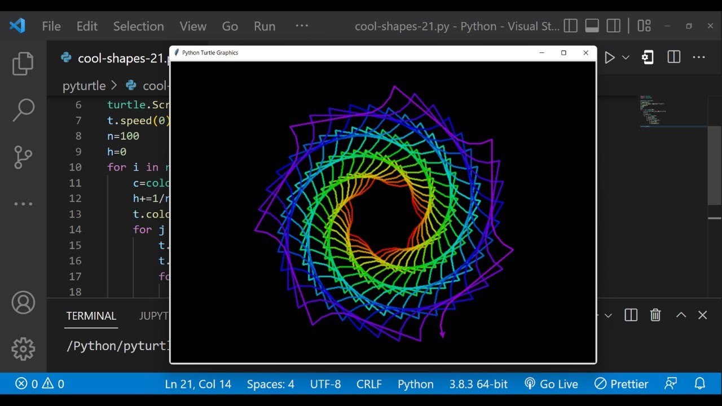722x406 pixels.
Task: Split the editor to the right
Action: click(x=673, y=58)
